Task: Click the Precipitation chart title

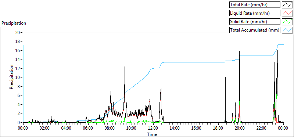Action: pos(14,23)
